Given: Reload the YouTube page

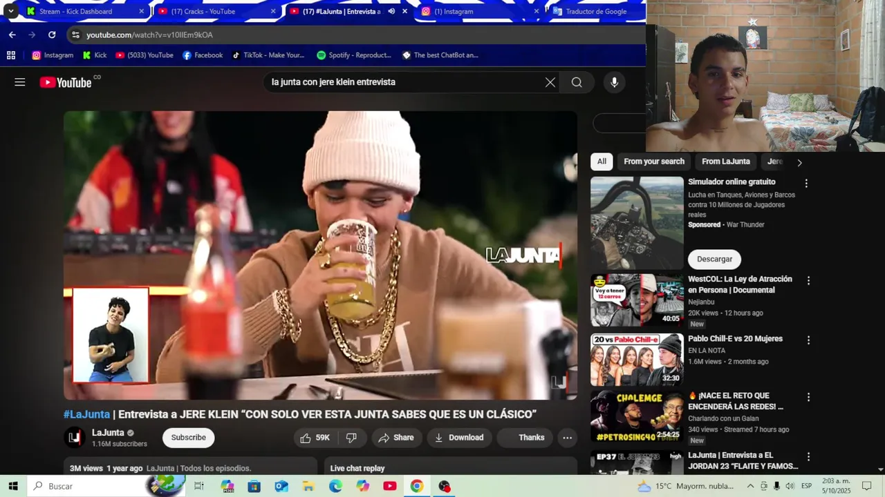Looking at the screenshot, I should pos(52,35).
